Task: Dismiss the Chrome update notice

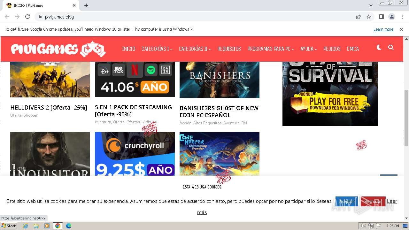Action: coord(401,29)
